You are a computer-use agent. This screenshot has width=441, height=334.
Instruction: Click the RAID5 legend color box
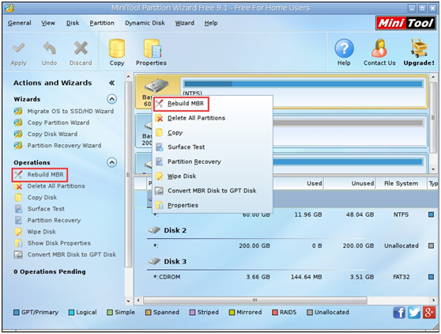(x=275, y=313)
